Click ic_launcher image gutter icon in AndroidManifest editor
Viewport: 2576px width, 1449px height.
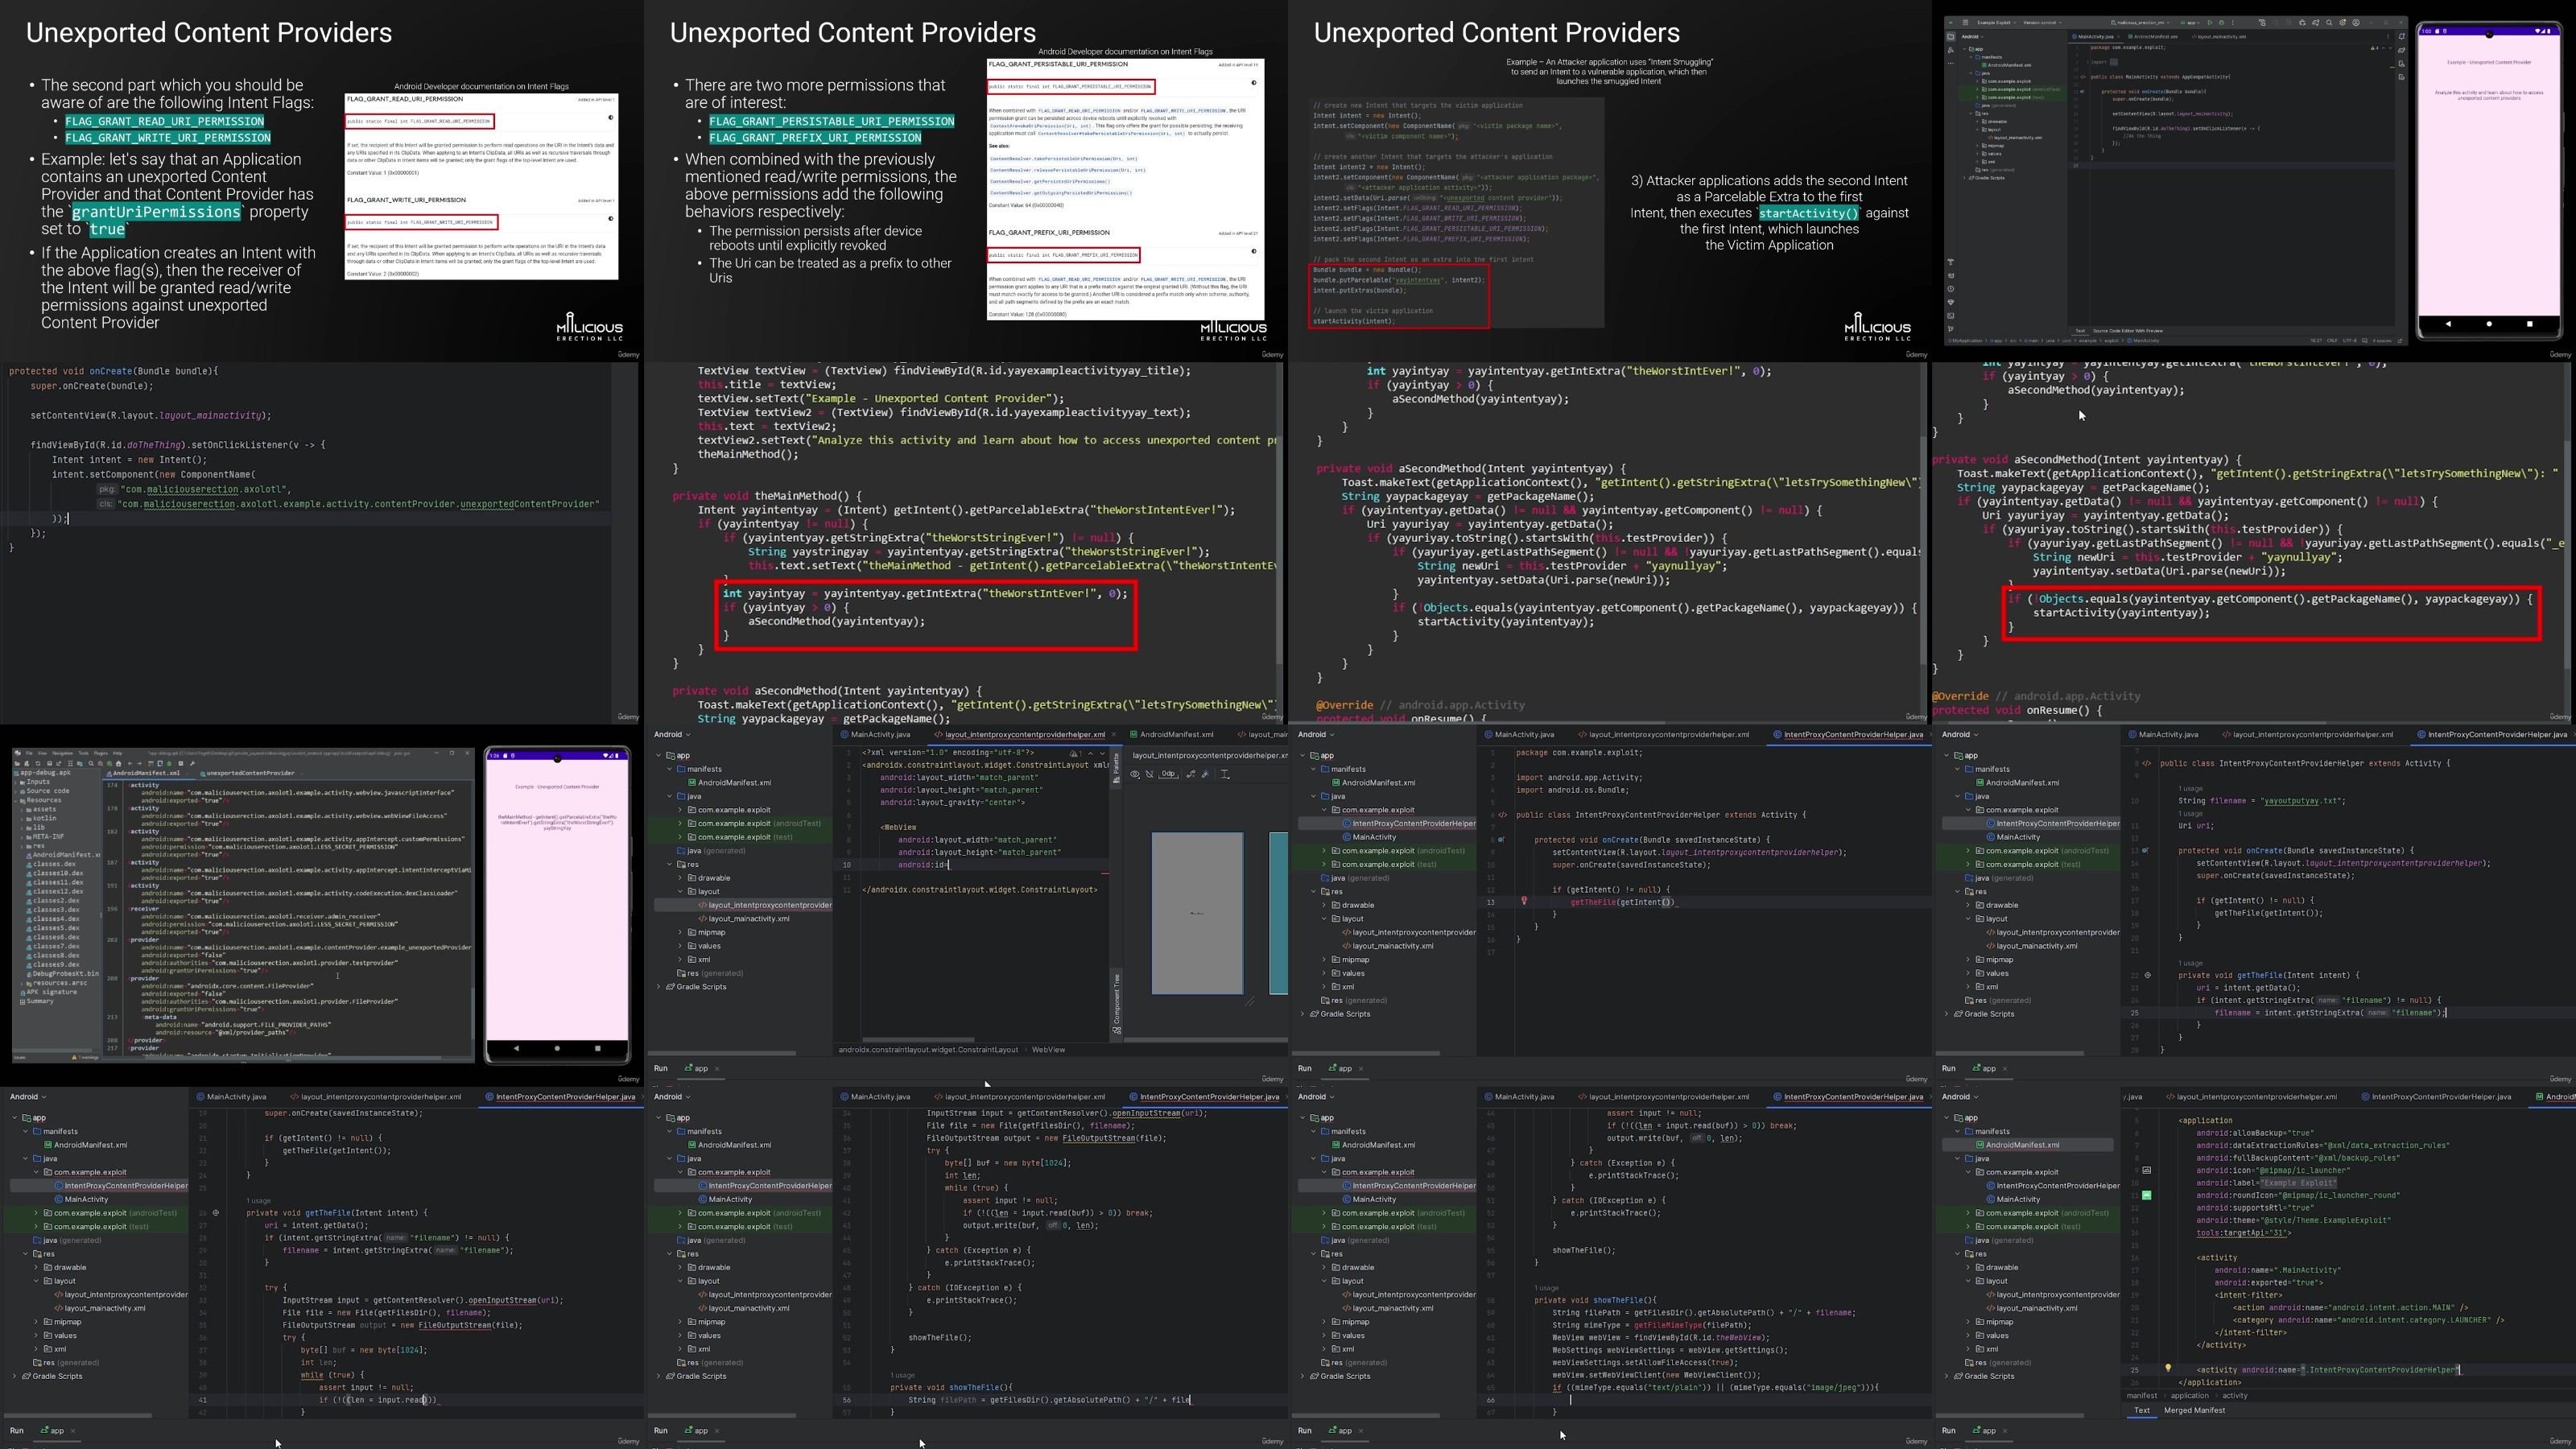(x=2147, y=1170)
